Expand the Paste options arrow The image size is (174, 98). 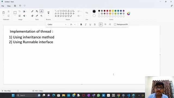click(x=4, y=16)
